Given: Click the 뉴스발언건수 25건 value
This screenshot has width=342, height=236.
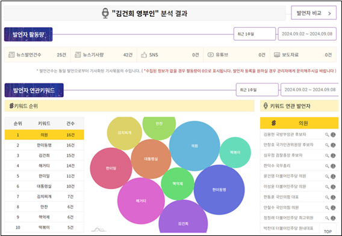Looking at the screenshot, I should point(61,55).
